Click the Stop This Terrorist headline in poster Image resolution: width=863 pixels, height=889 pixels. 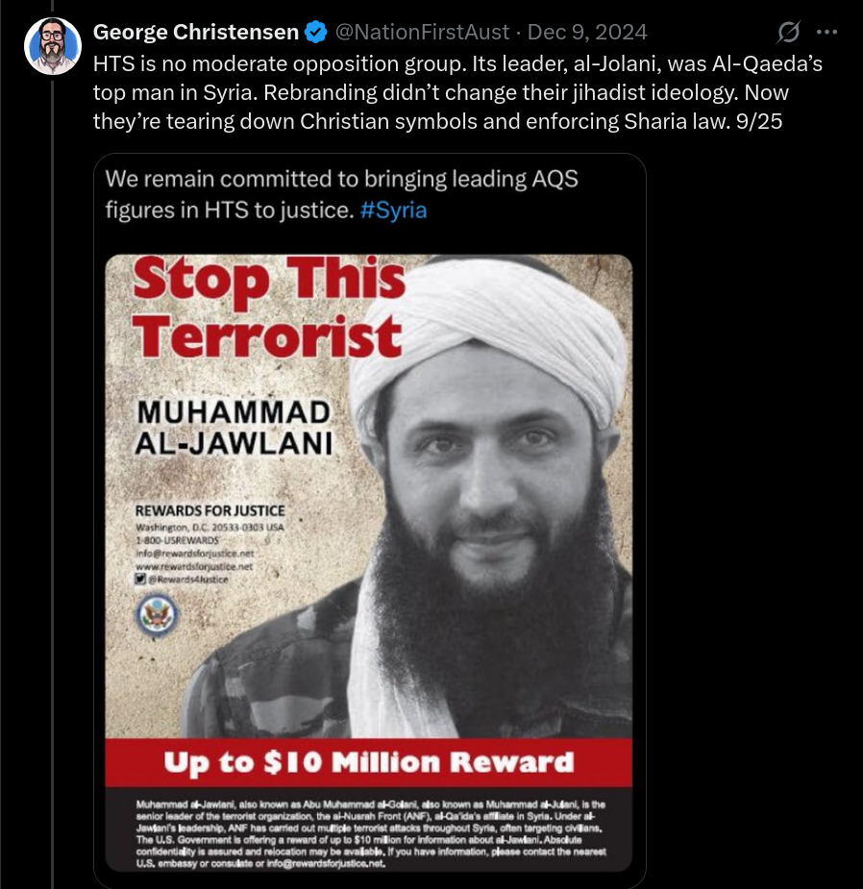(x=268, y=307)
